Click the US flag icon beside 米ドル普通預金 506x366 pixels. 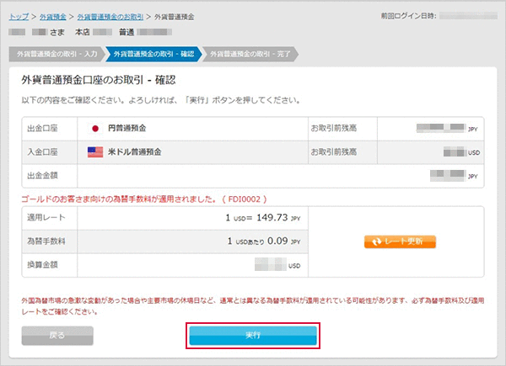tap(94, 152)
